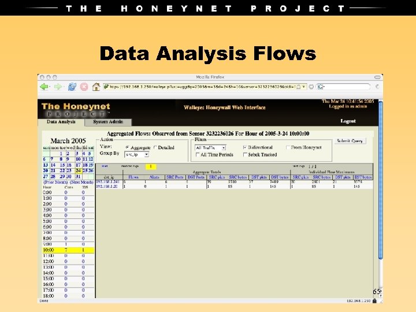Click the red stop loading icon
This screenshot has height=312, width=416.
84,87
